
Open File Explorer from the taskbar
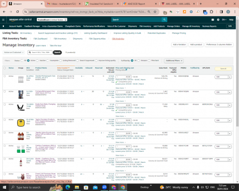click(77, 187)
